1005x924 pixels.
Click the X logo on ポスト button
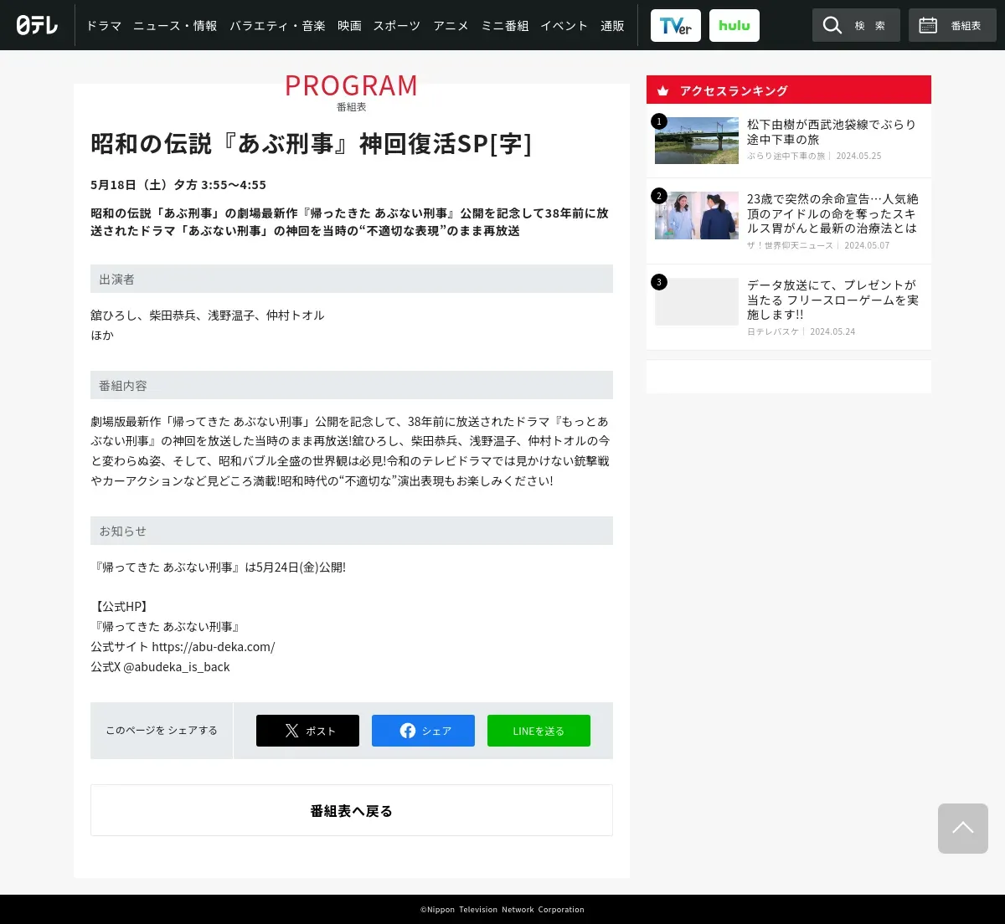point(291,731)
